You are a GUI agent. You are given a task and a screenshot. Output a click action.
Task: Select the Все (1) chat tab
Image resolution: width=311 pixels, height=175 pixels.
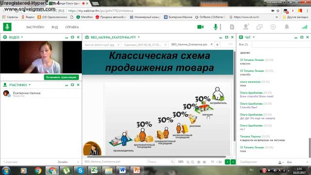tap(243, 44)
